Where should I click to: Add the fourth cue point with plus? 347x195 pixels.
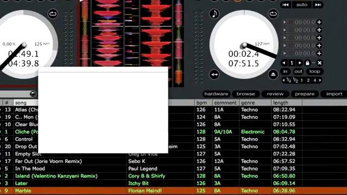point(319,45)
